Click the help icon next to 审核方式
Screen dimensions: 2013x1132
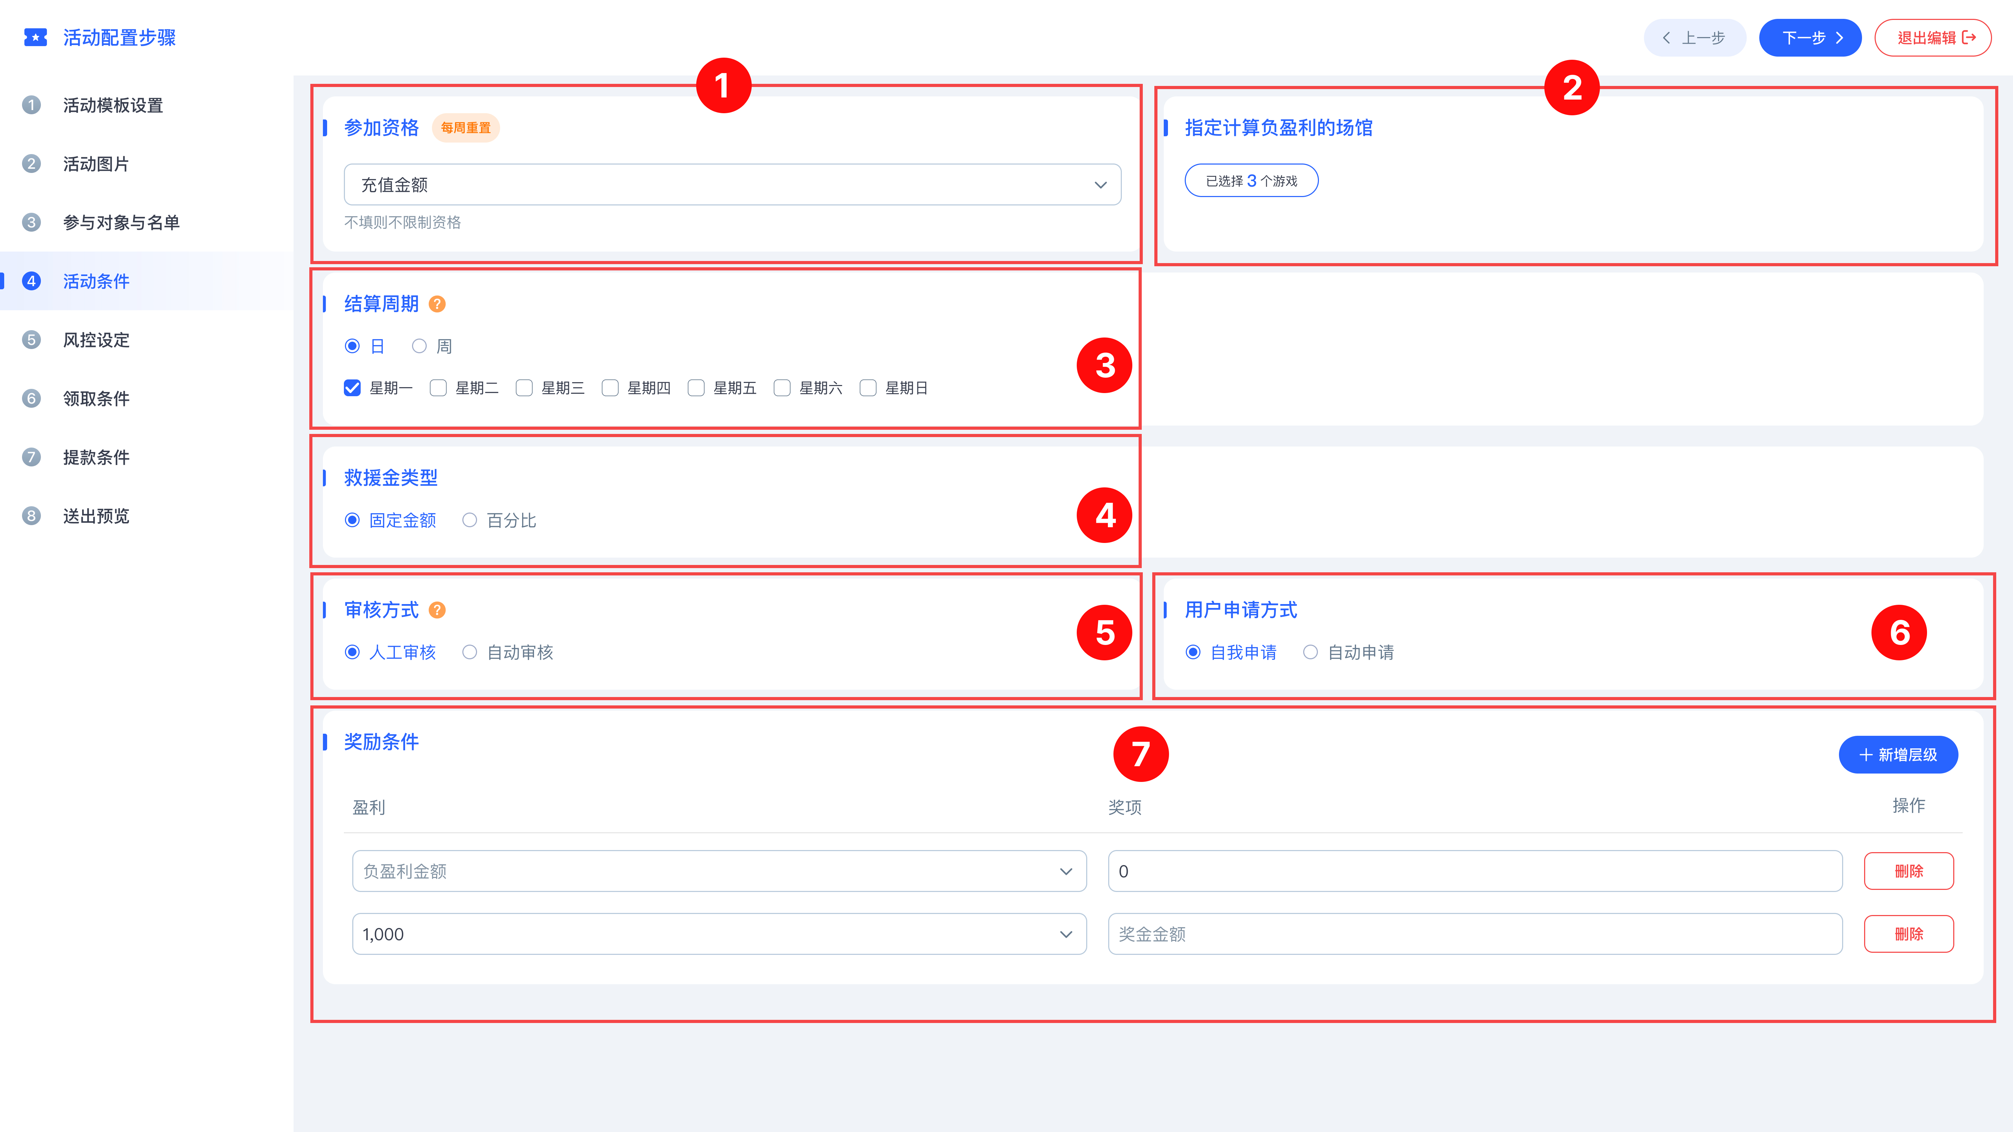point(438,610)
